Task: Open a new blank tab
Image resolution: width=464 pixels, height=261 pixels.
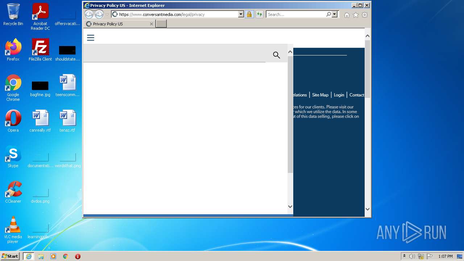Action: (161, 24)
